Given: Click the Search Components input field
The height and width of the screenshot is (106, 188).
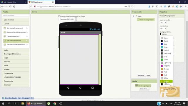Looking at the screenshot, I should pos(16,16).
